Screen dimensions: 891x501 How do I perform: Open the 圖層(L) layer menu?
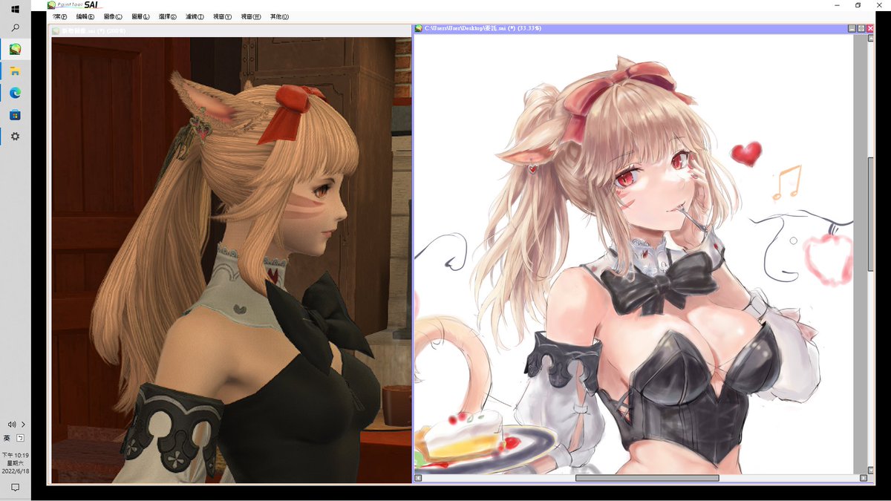point(140,16)
